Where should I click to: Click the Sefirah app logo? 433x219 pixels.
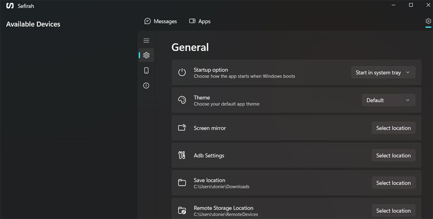pyautogui.click(x=10, y=6)
